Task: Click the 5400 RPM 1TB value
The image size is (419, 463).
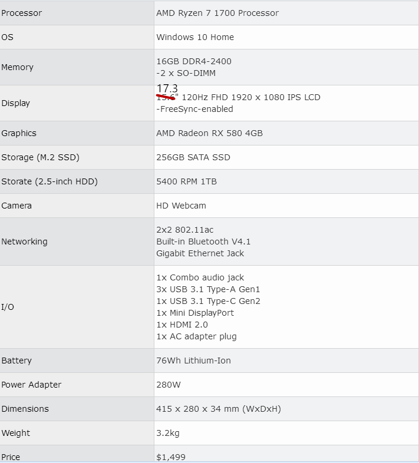Action: click(x=186, y=181)
